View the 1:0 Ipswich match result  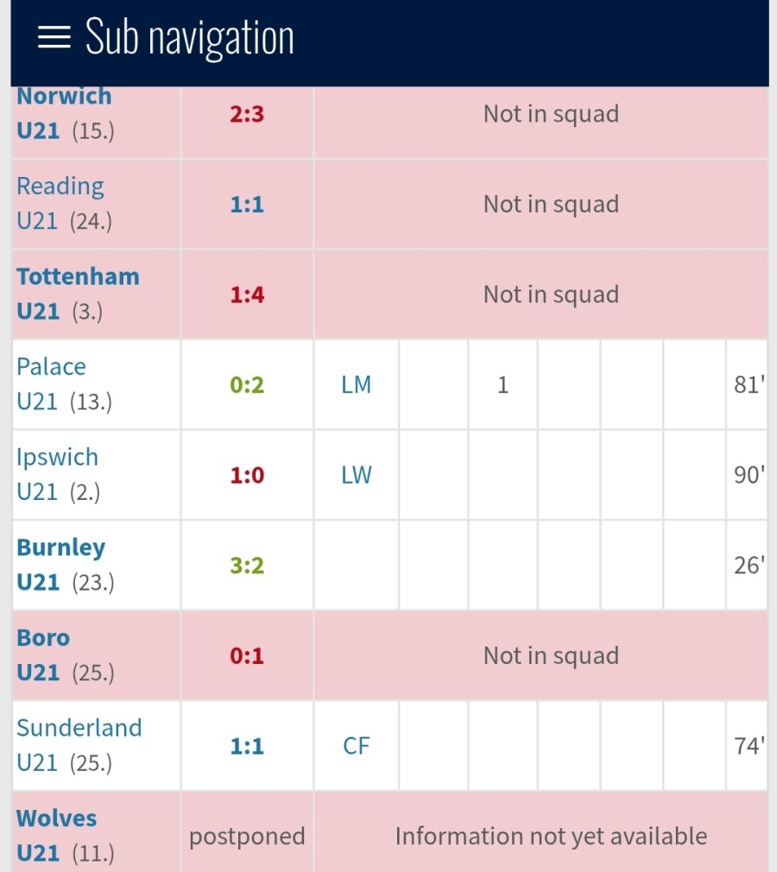247,476
